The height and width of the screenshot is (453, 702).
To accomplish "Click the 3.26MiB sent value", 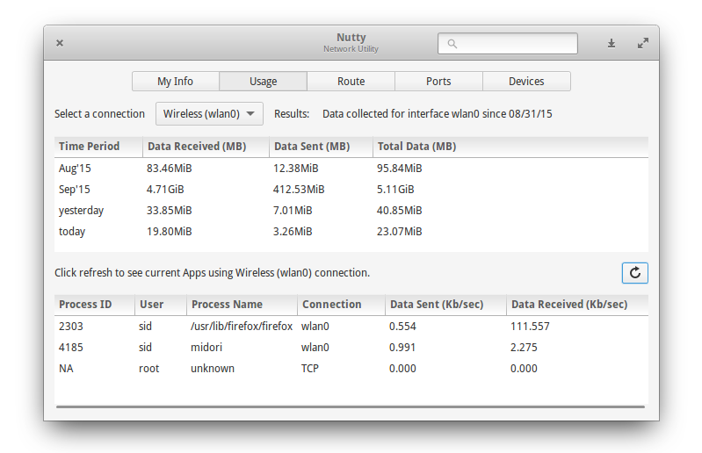I will coord(293,232).
